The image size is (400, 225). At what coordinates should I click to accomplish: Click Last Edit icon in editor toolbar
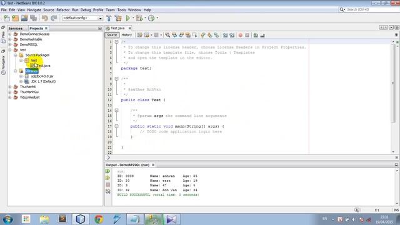(140, 35)
